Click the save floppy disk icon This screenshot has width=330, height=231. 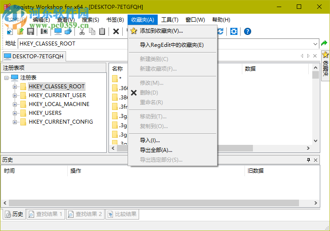(31, 31)
